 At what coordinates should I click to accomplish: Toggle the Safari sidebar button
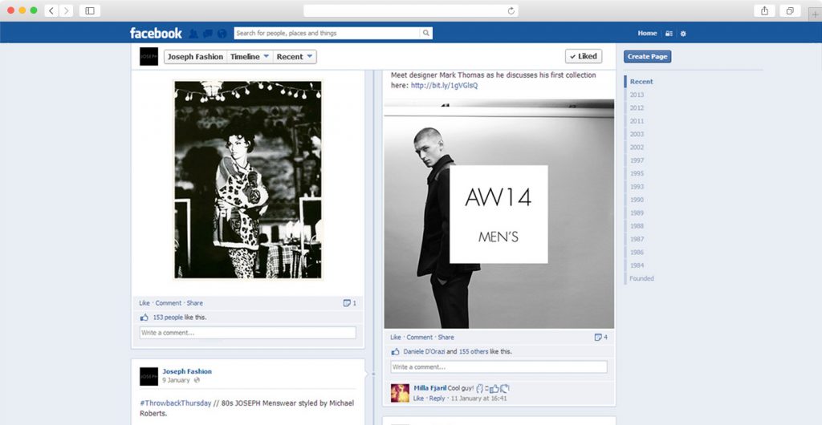tap(90, 10)
